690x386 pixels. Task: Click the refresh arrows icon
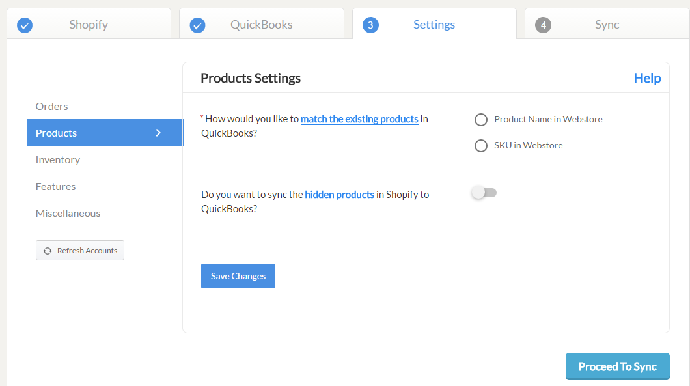48,251
